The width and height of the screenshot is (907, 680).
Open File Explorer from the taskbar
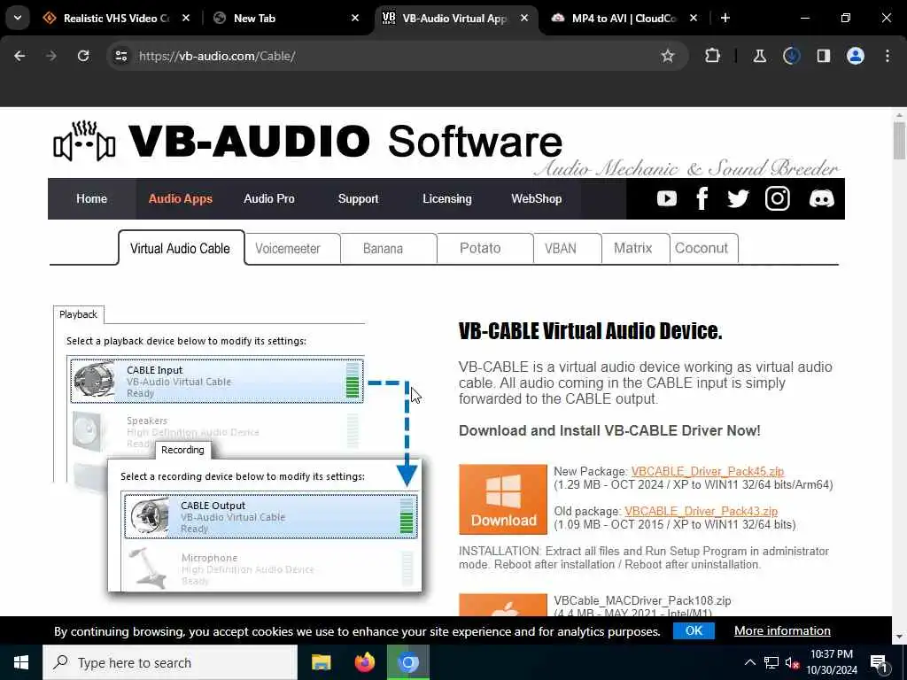(321, 662)
